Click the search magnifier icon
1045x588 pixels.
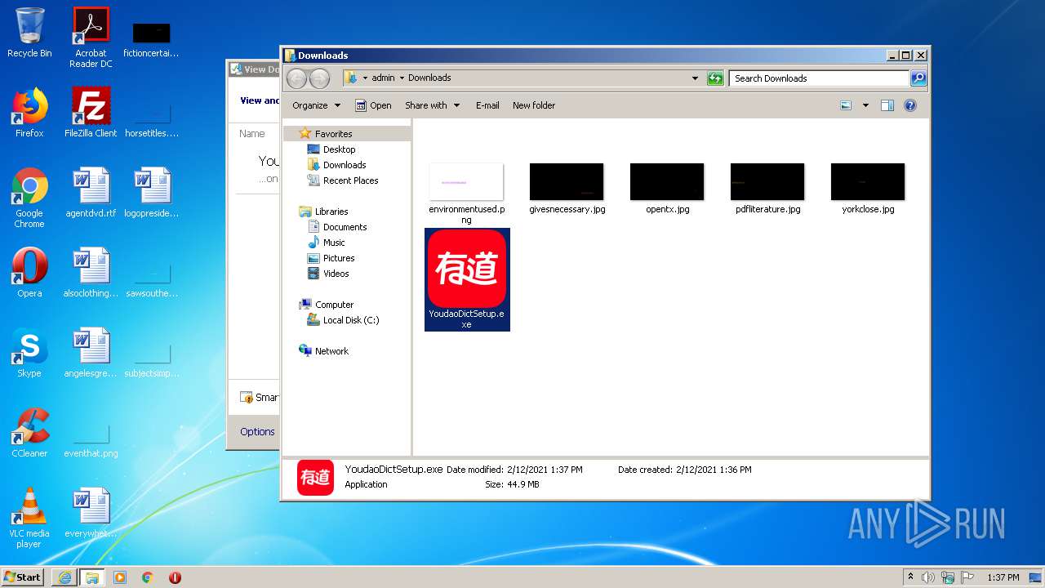[x=918, y=78]
